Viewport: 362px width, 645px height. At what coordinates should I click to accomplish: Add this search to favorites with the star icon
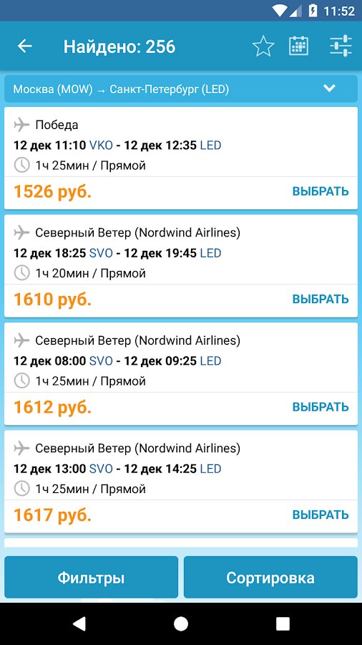coord(263,46)
